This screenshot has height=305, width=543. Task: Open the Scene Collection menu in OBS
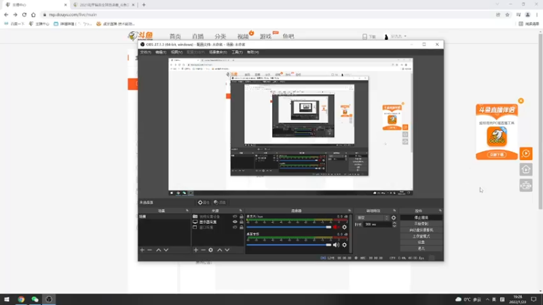click(x=218, y=52)
